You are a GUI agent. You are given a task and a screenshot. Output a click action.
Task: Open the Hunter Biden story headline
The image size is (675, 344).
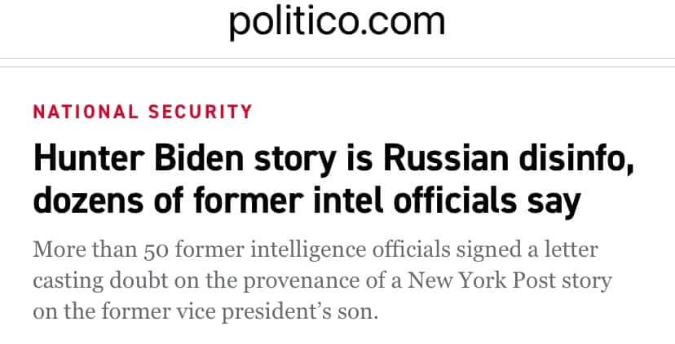click(333, 177)
